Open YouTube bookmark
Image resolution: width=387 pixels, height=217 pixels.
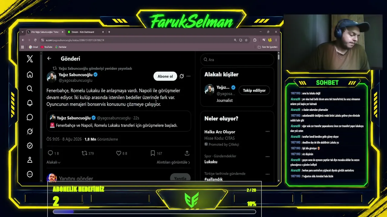coord(47,47)
